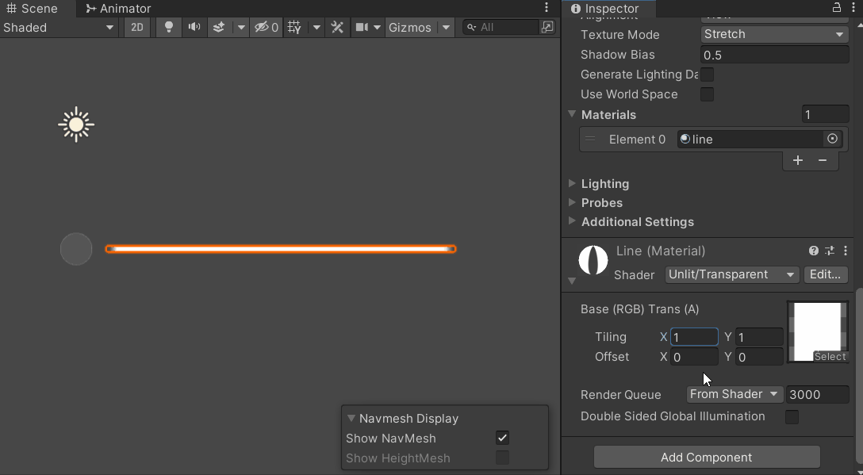Screen dimensions: 863x475
Task: Click the scene camera settings icon
Action: tap(362, 28)
